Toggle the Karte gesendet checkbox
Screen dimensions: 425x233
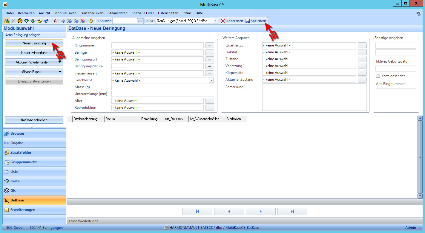[378, 76]
